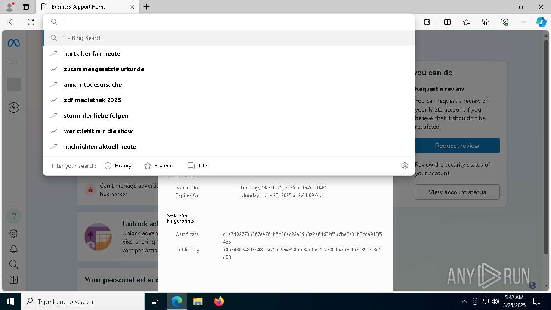Choose suggestion 'anna r todesursache'
Image resolution: width=551 pixels, height=310 pixels.
pos(229,84)
